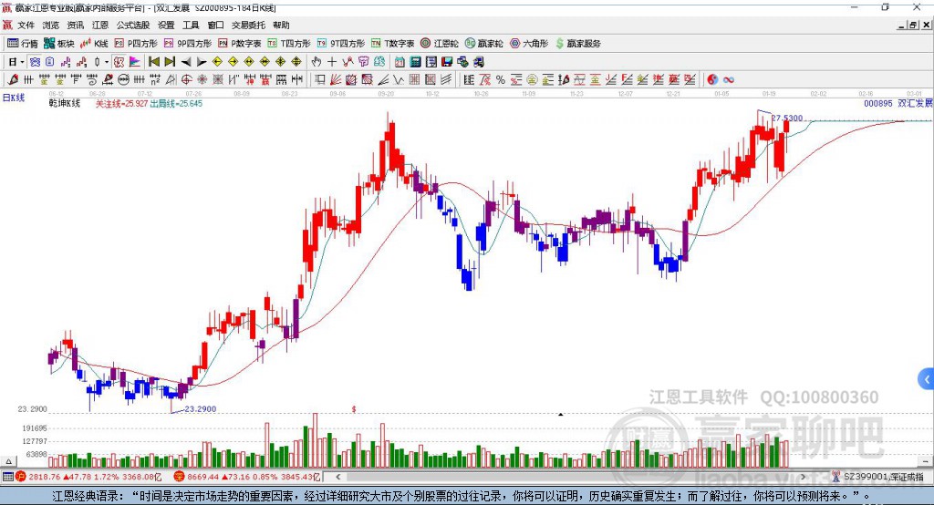Click the yellow diamond left-arrow icon
The image size is (934, 505).
(217, 62)
